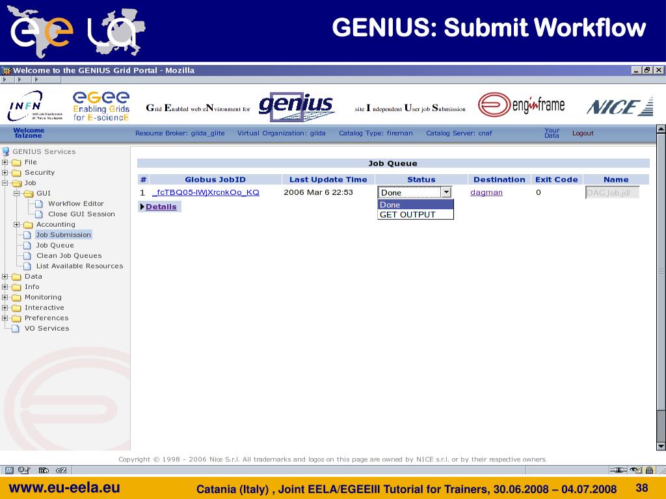Click the GENIUS Services root icon

point(6,151)
